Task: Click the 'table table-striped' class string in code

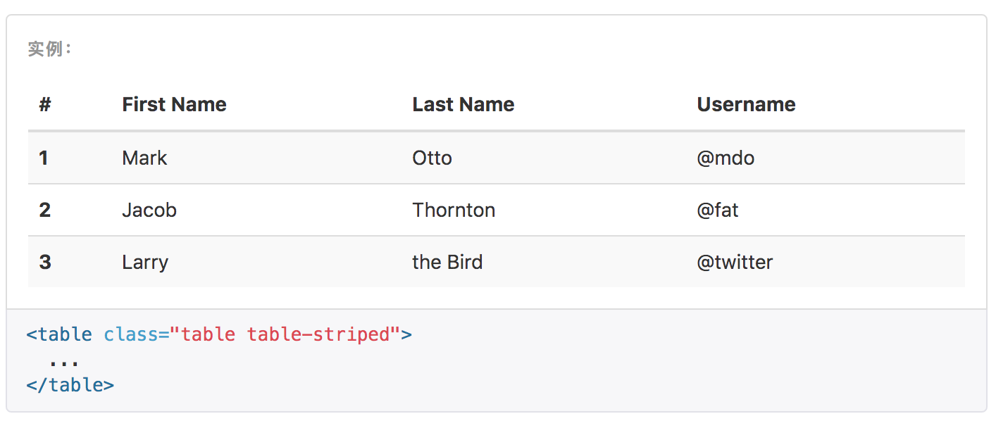Action: tap(285, 334)
